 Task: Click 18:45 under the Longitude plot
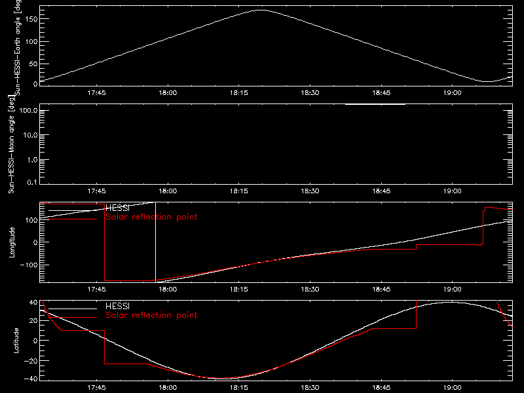click(x=381, y=290)
